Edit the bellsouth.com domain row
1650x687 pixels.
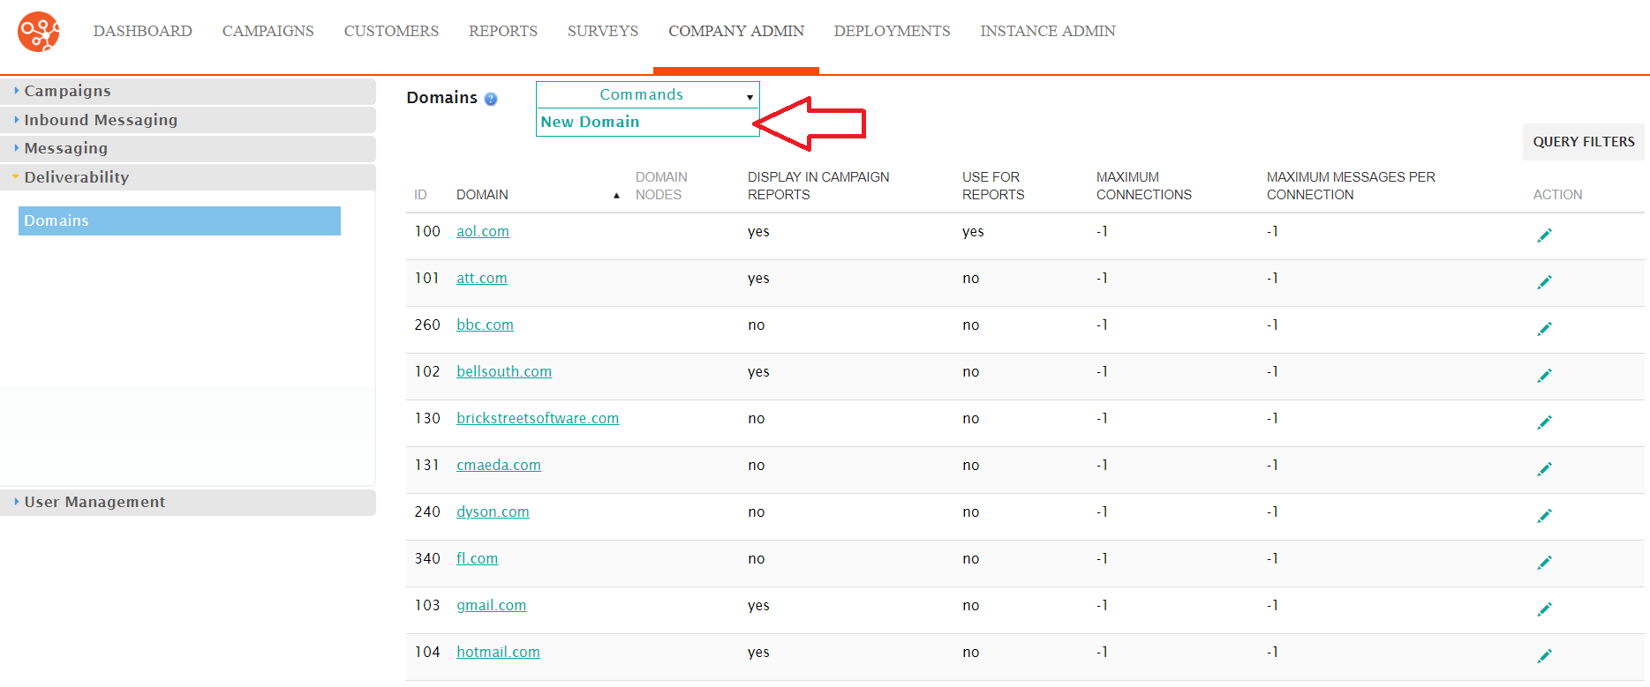[1544, 375]
